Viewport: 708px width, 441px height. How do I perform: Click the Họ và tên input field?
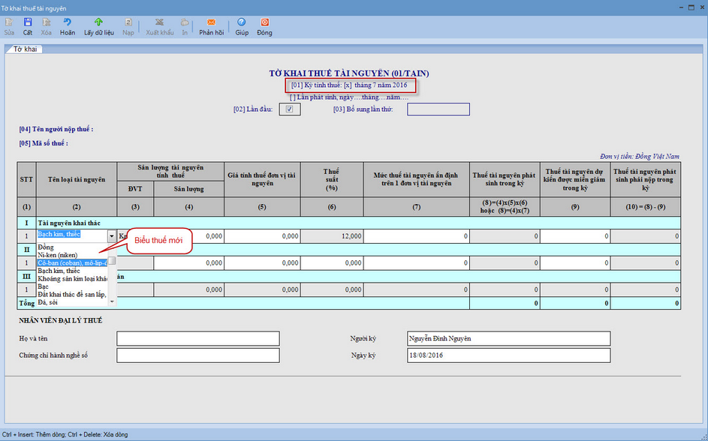[197, 338]
